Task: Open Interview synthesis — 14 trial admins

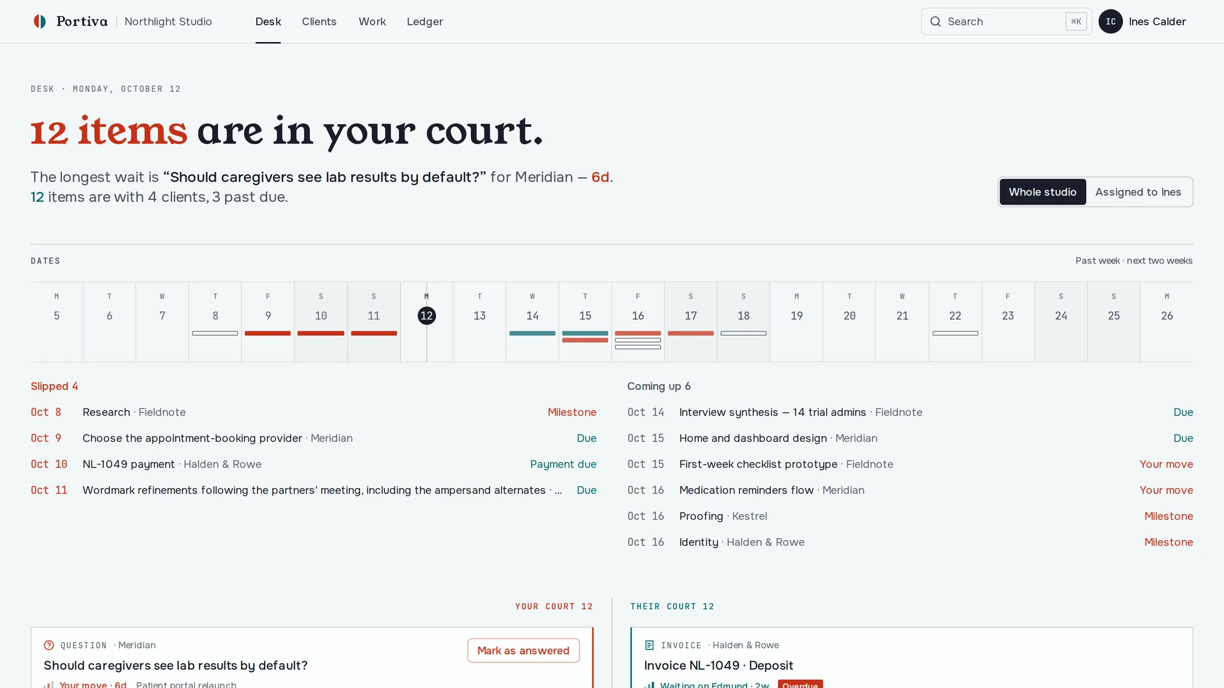Action: [x=910, y=412]
